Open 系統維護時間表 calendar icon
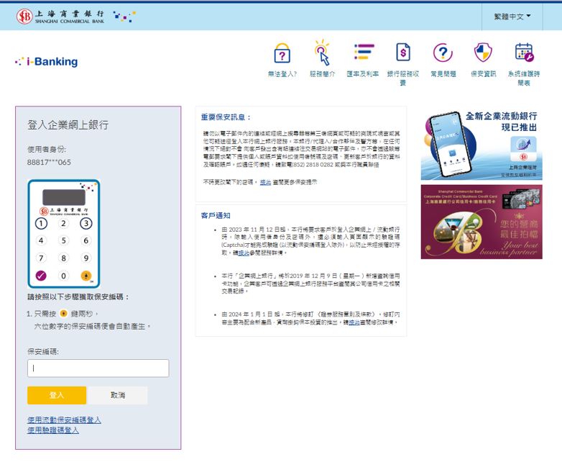The width and height of the screenshot is (562, 462). 524,53
